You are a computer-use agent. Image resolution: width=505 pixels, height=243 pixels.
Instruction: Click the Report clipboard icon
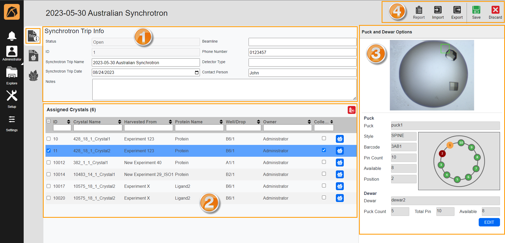tap(419, 10)
